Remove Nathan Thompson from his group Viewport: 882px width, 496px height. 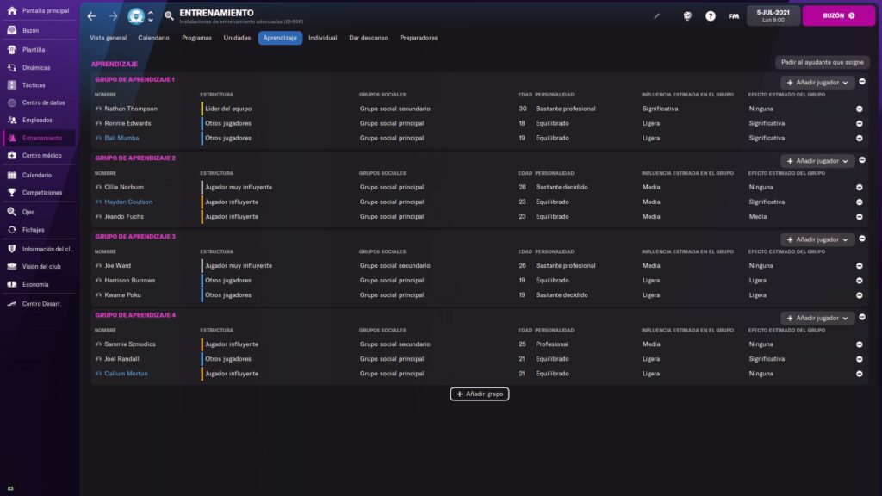tap(859, 108)
